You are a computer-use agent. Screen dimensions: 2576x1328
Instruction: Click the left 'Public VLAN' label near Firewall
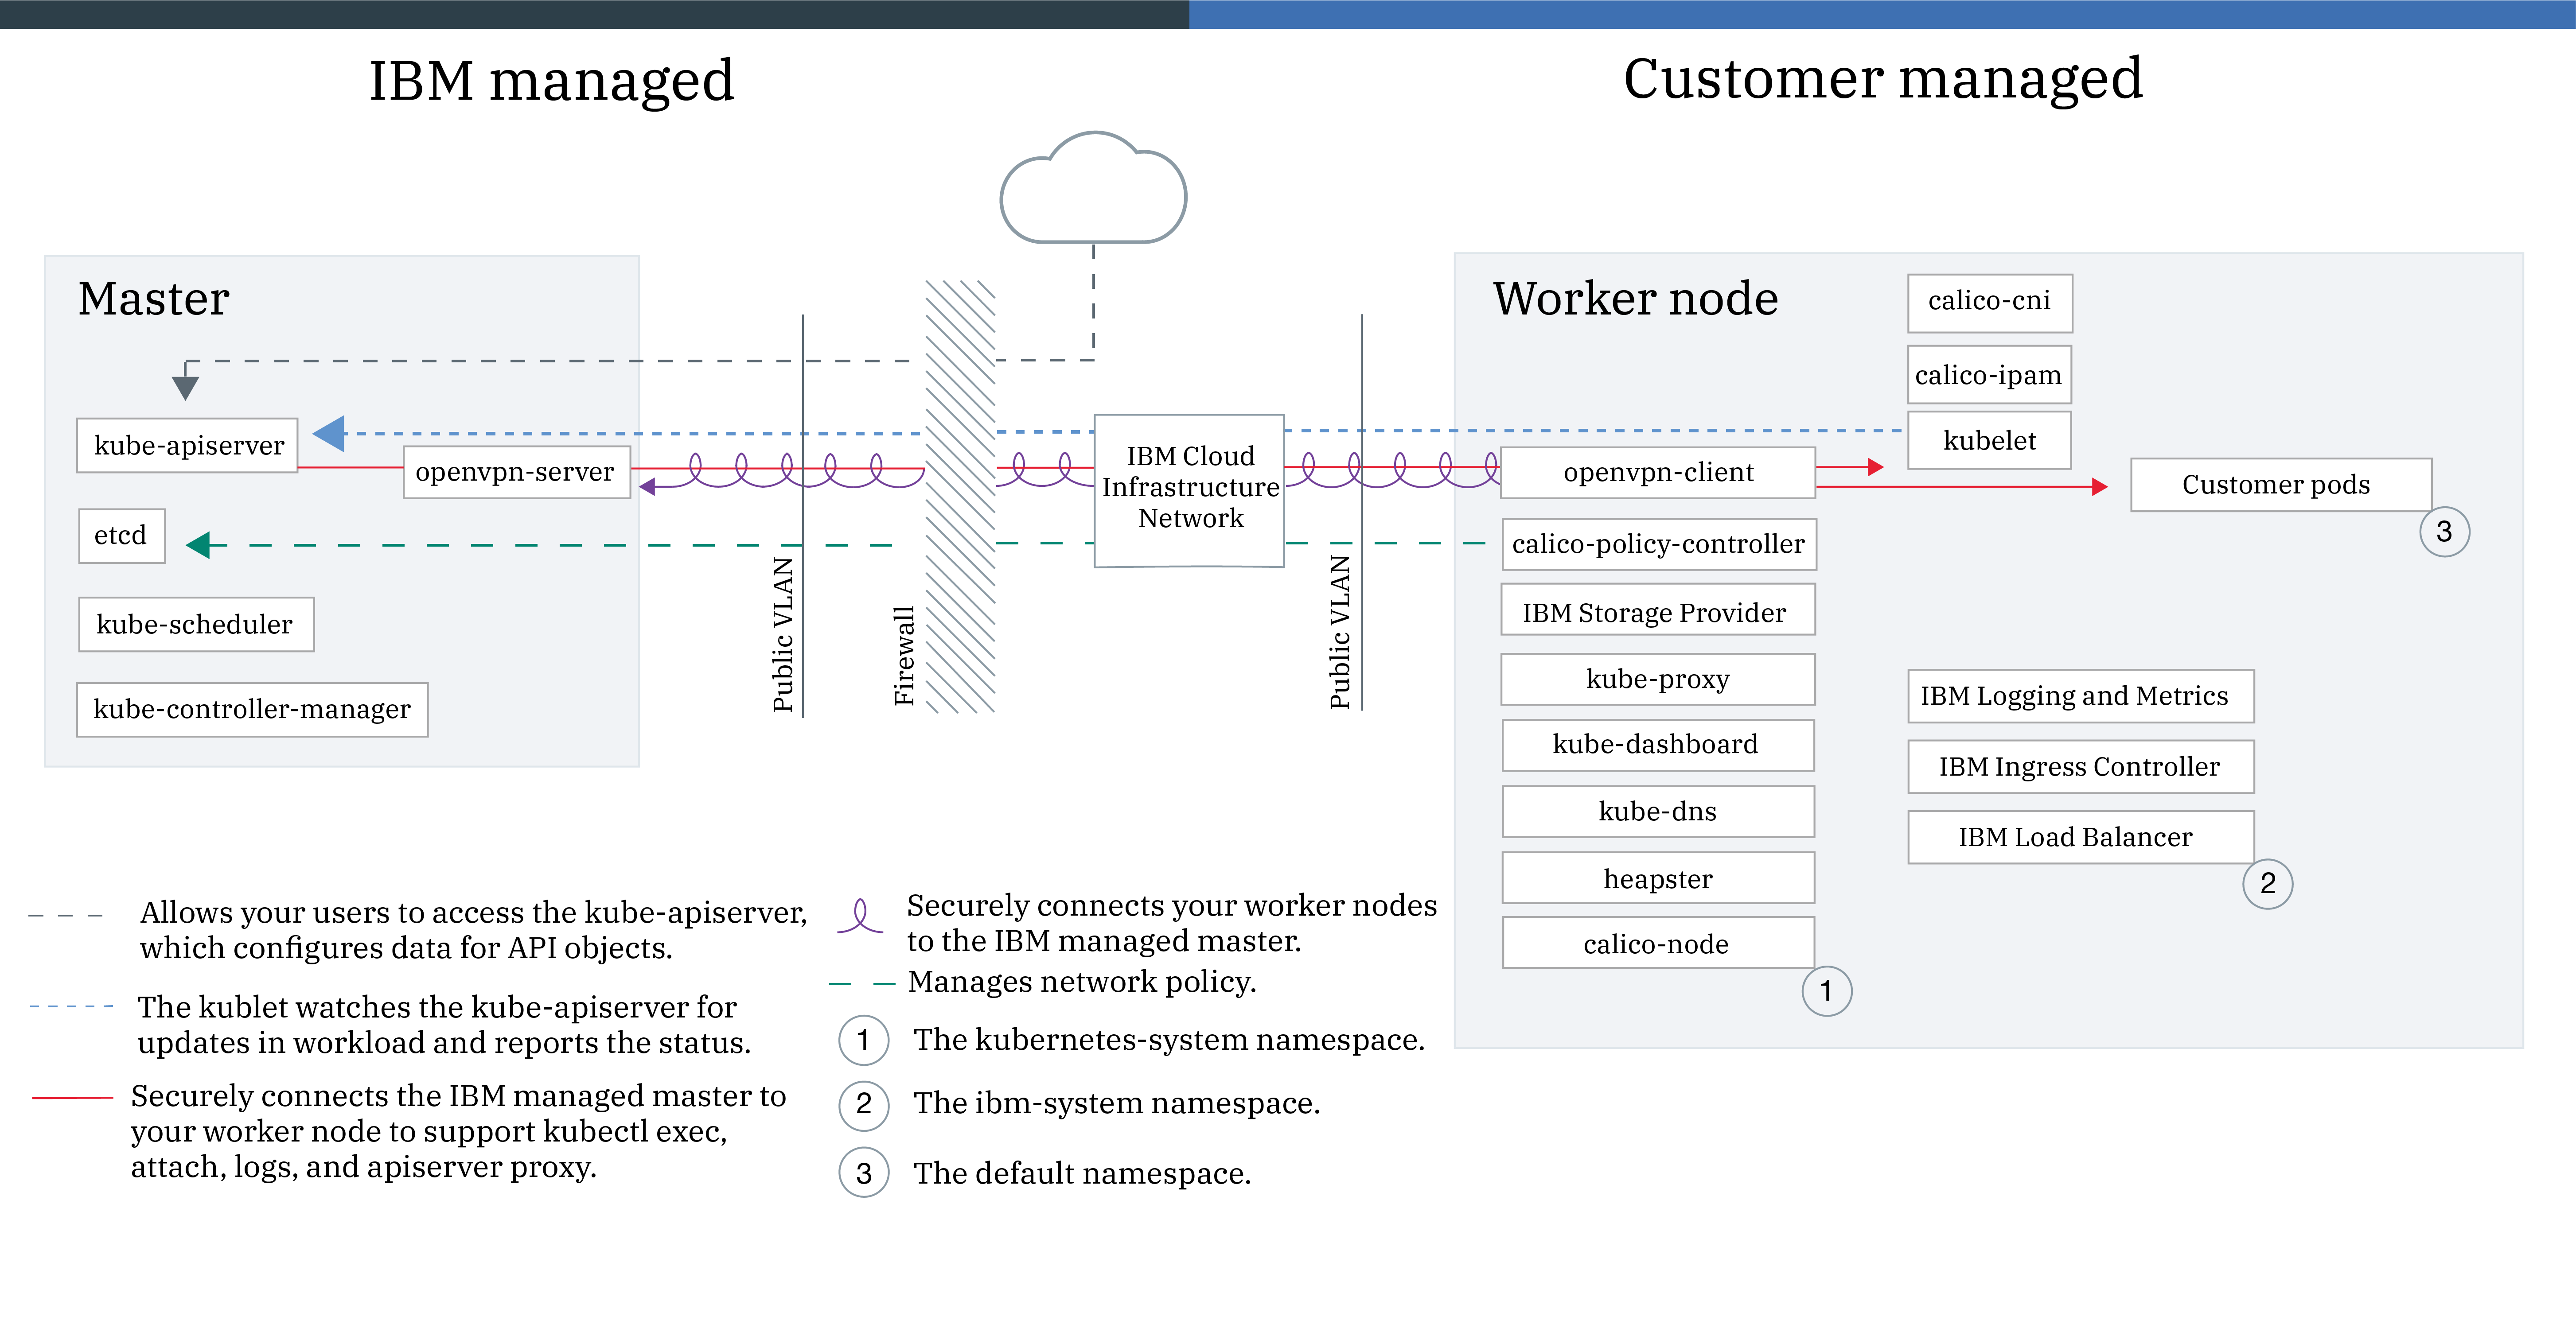783,634
